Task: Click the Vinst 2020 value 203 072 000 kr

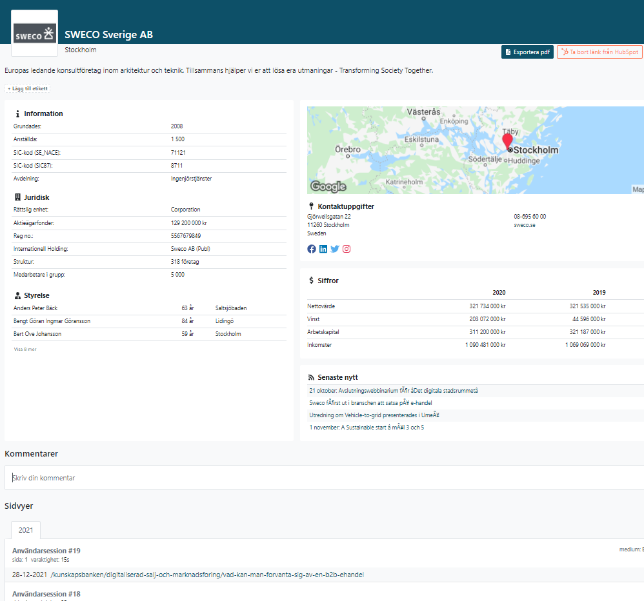Action: (x=488, y=319)
